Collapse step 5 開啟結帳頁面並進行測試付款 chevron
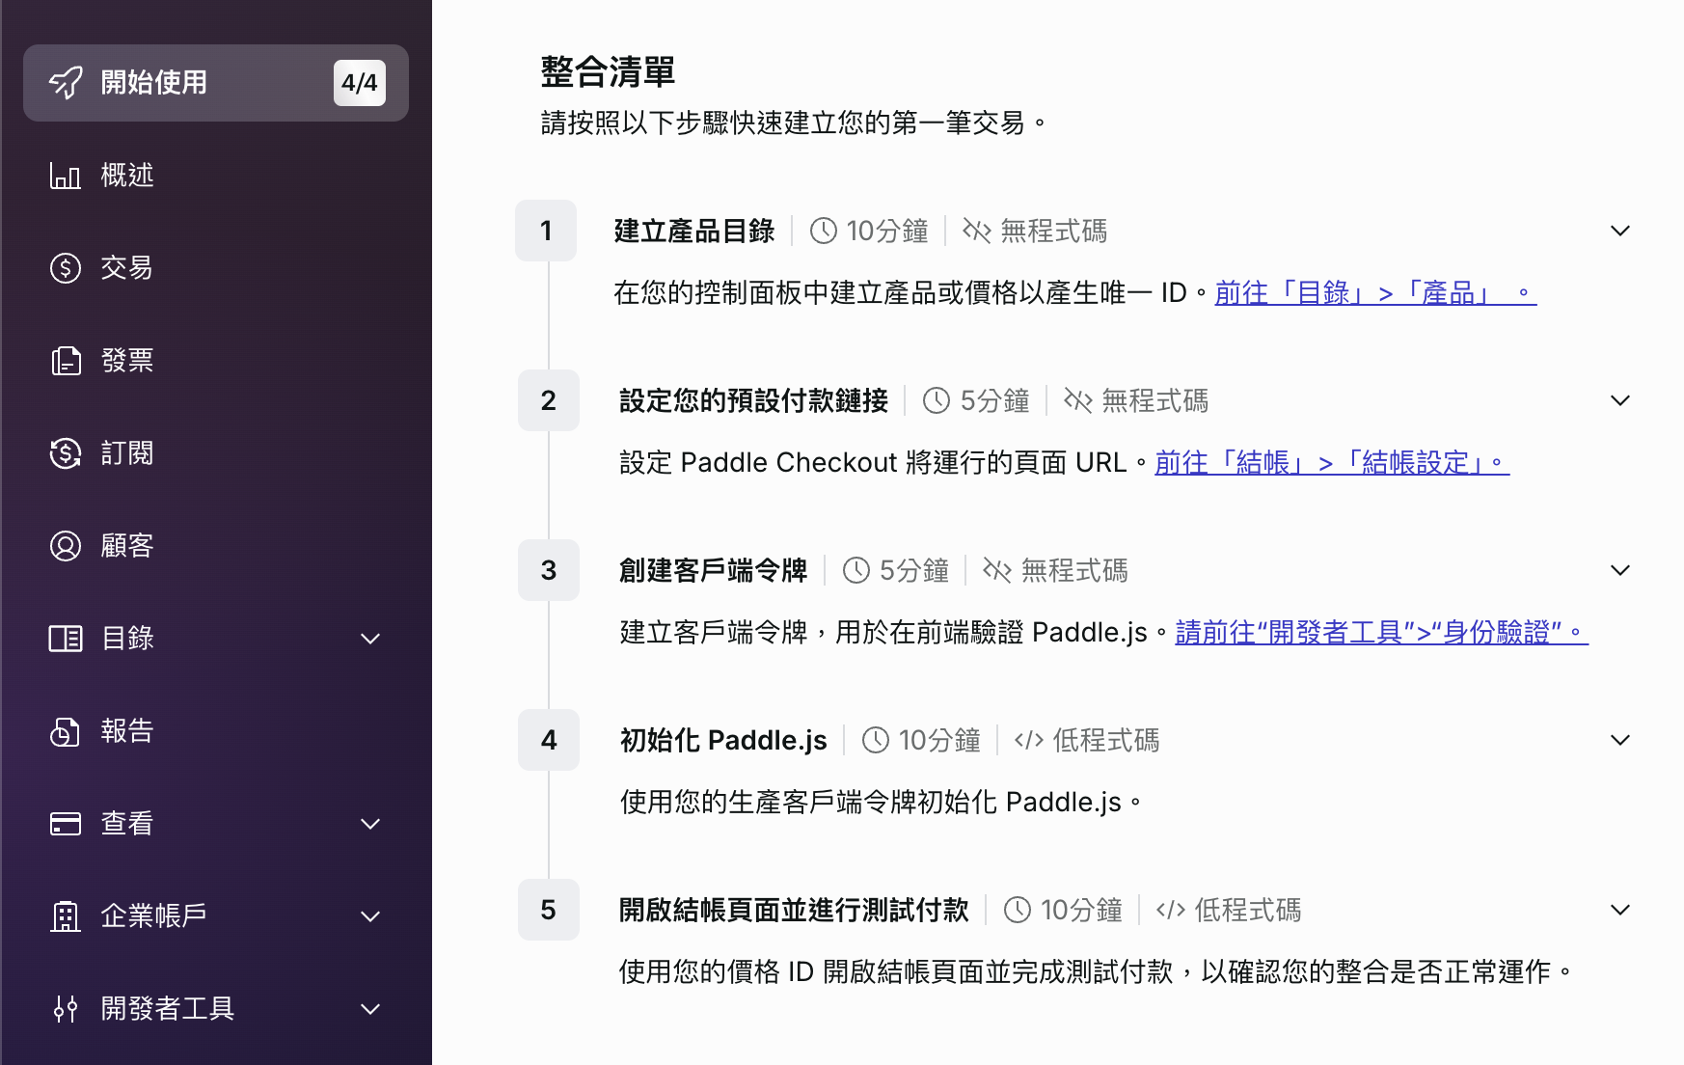This screenshot has height=1065, width=1684. coord(1620,910)
